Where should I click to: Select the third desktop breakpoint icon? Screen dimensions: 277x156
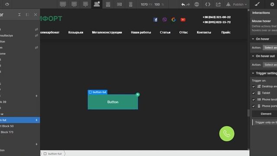85,4
